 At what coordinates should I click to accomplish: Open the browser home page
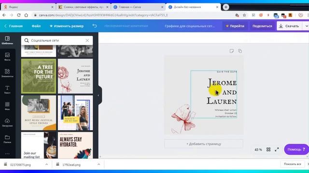click(26, 15)
